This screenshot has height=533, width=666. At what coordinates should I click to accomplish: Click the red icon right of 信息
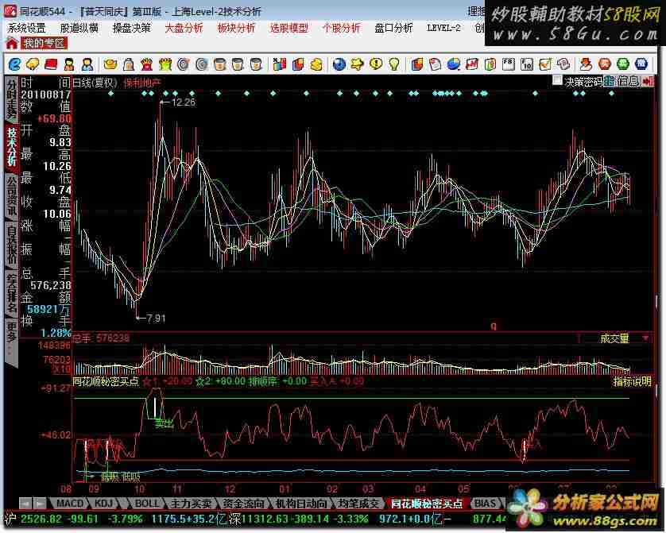[647, 81]
